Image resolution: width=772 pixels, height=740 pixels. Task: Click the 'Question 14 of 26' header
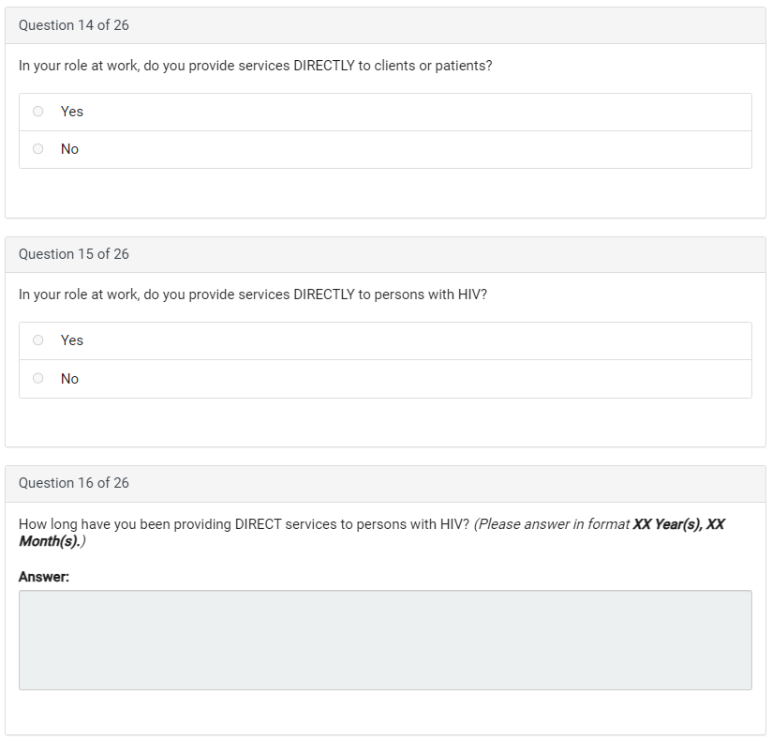[x=74, y=25]
